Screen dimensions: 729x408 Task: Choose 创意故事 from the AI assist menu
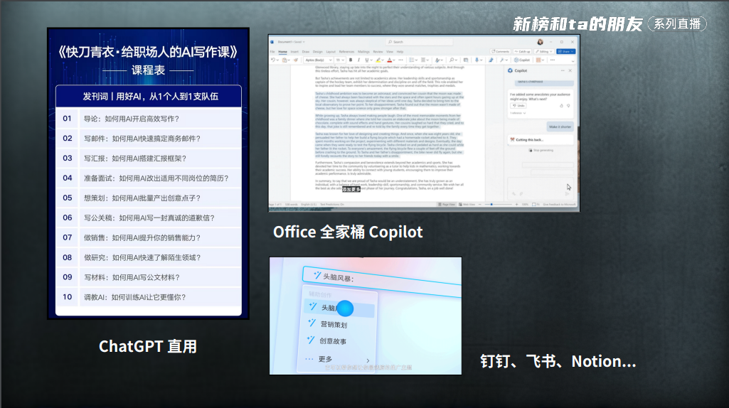coord(332,341)
